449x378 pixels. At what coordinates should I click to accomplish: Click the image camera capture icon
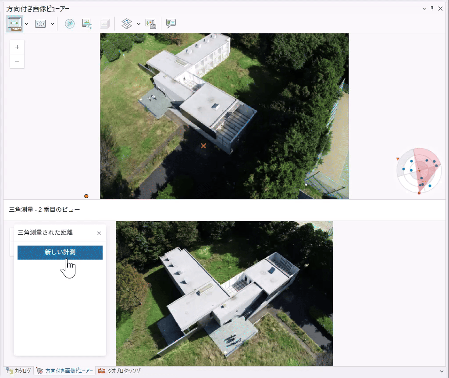[x=150, y=24]
